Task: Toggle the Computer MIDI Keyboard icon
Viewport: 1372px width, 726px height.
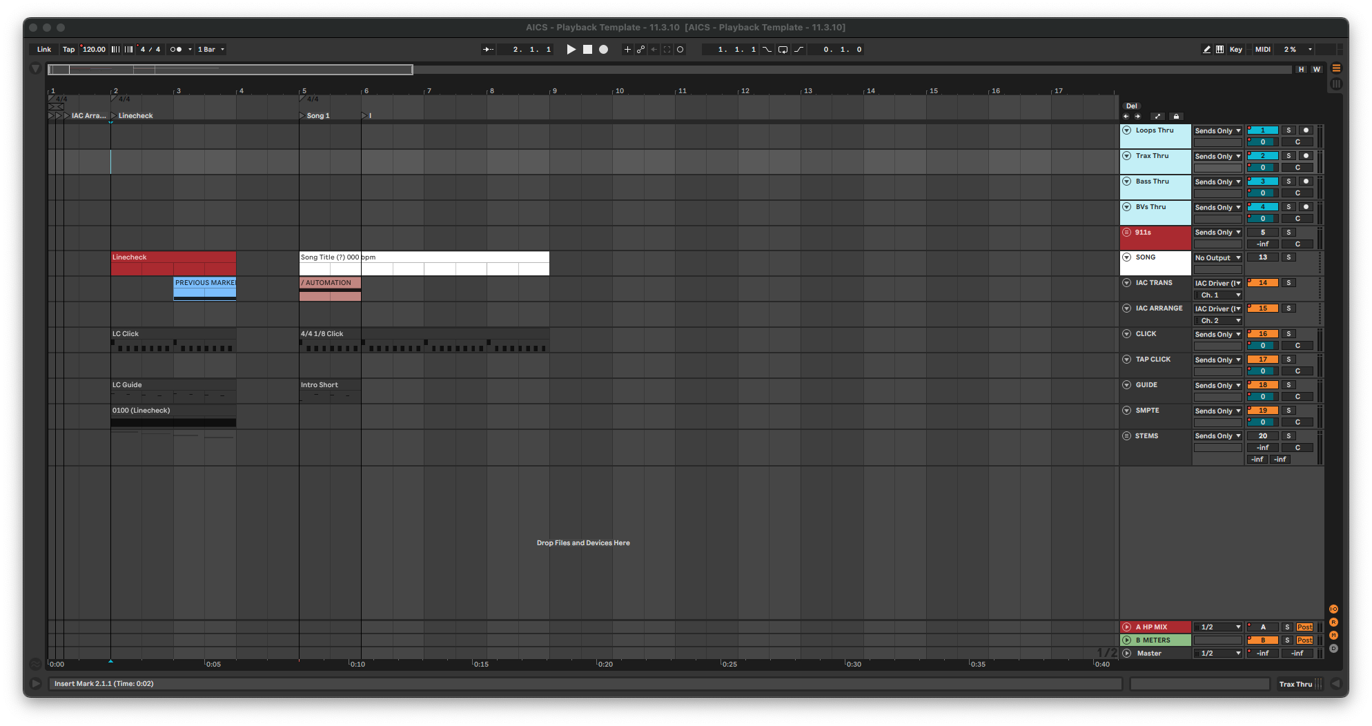Action: [x=1219, y=50]
